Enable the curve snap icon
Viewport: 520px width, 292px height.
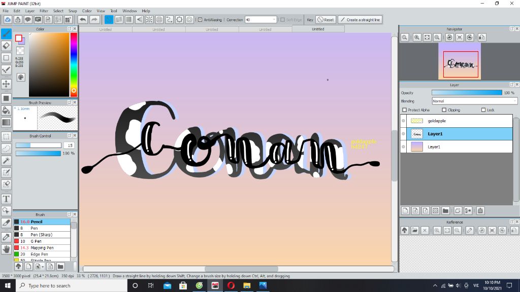point(170,20)
